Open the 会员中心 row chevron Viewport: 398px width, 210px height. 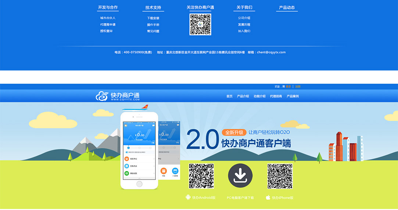(x=154, y=159)
